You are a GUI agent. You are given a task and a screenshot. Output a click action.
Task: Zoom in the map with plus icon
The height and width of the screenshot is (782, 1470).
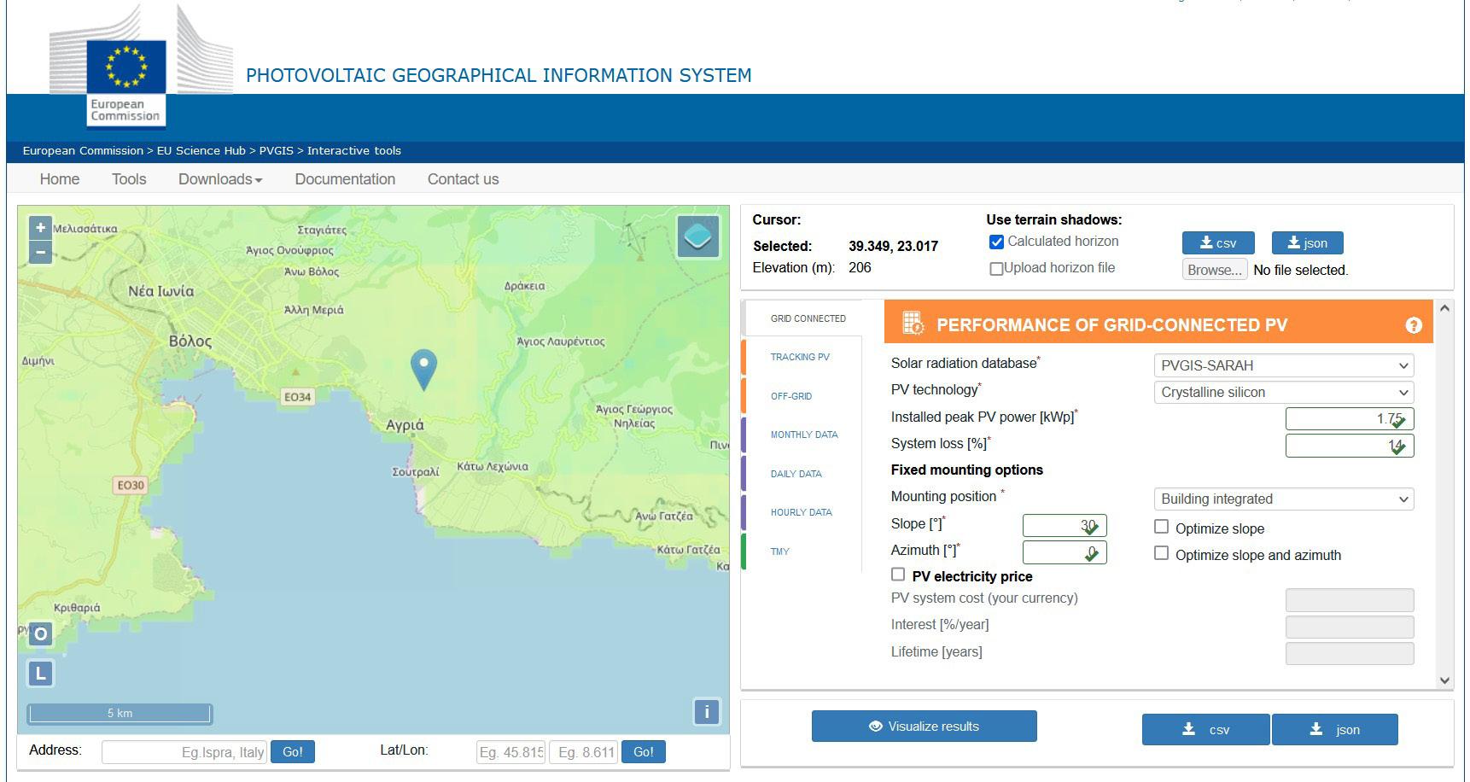(x=40, y=227)
